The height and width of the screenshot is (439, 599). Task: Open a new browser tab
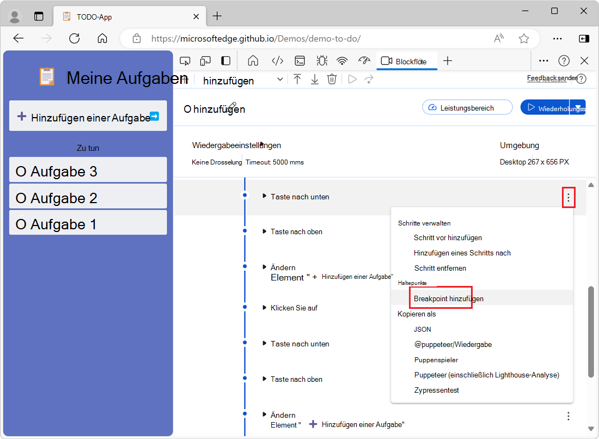217,16
